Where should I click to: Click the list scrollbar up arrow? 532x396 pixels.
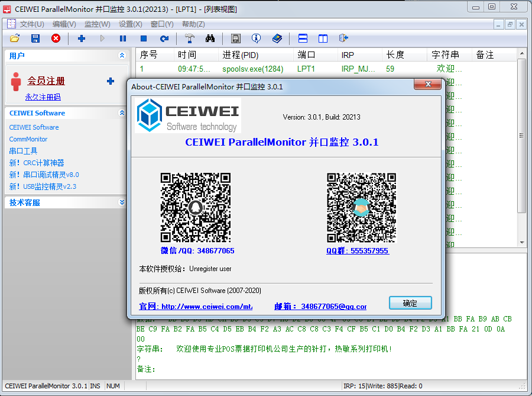(x=522, y=53)
